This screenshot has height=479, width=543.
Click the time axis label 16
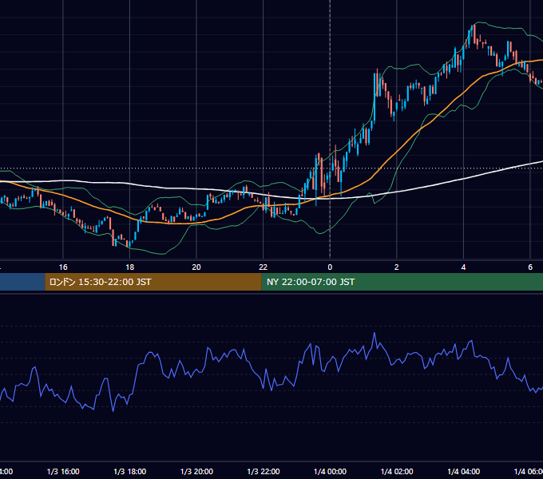click(x=63, y=267)
